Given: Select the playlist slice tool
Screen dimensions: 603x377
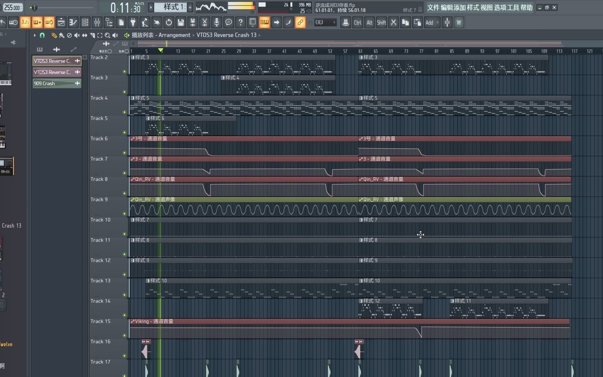Looking at the screenshot, I should point(92,35).
